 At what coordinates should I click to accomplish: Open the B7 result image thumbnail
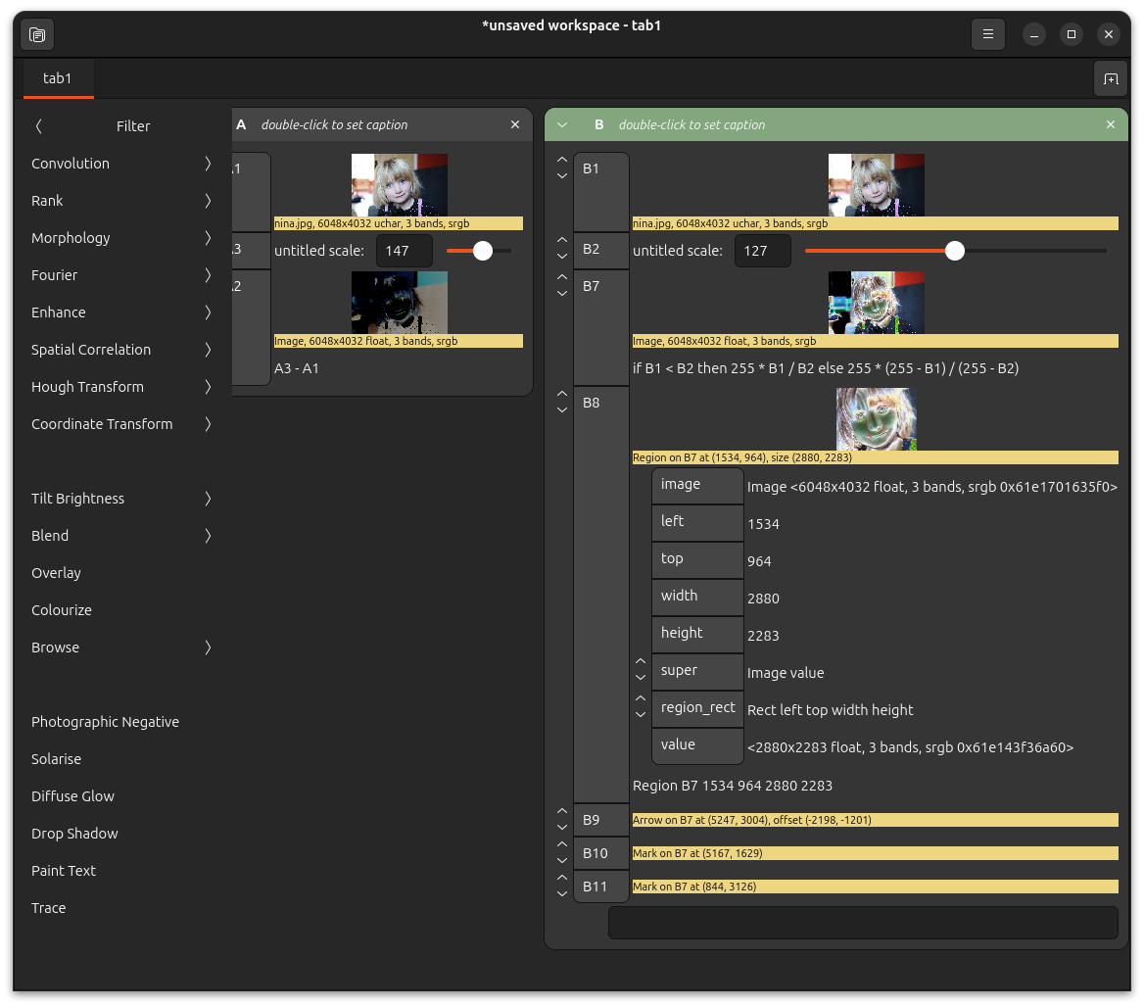[x=877, y=302]
